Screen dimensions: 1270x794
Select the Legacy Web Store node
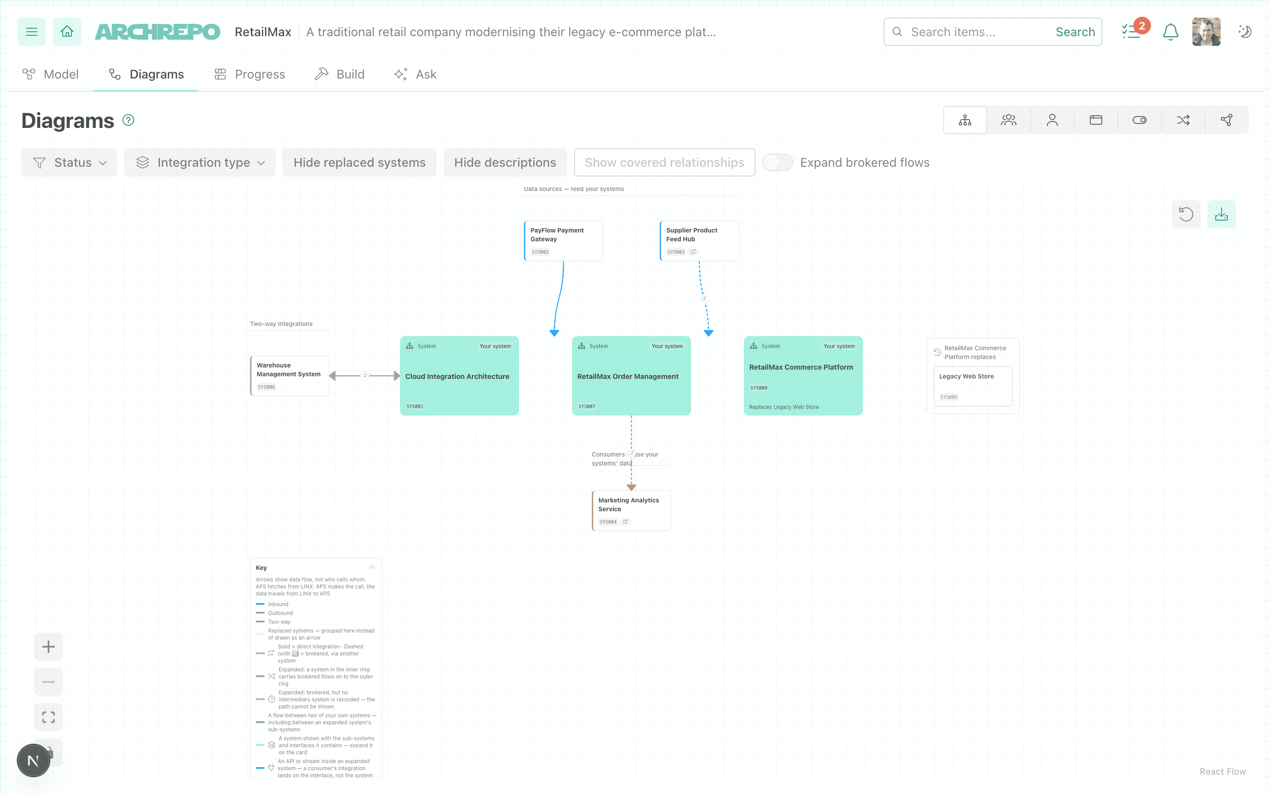click(973, 386)
